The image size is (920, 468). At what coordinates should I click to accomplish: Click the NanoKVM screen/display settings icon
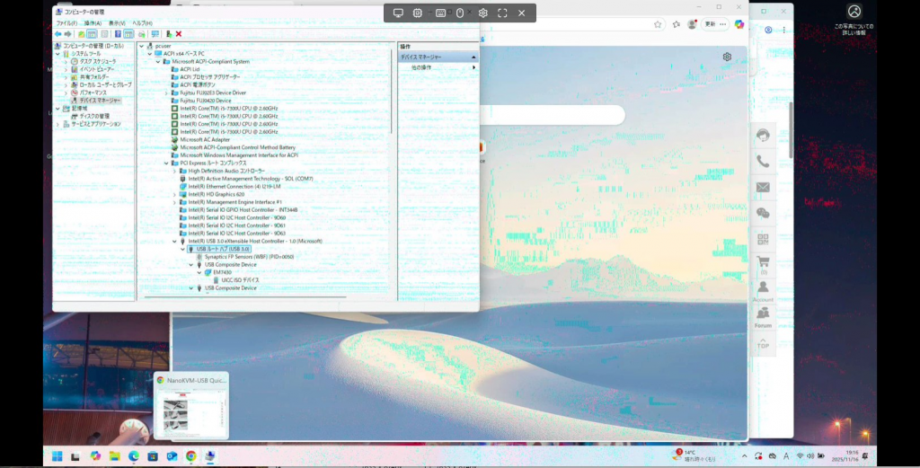point(398,13)
